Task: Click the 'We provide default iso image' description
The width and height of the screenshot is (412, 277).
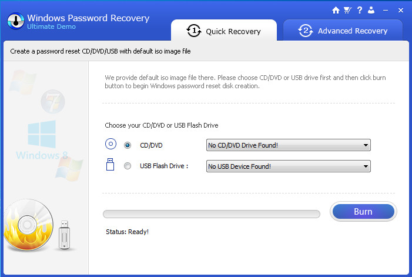Action: 245,82
